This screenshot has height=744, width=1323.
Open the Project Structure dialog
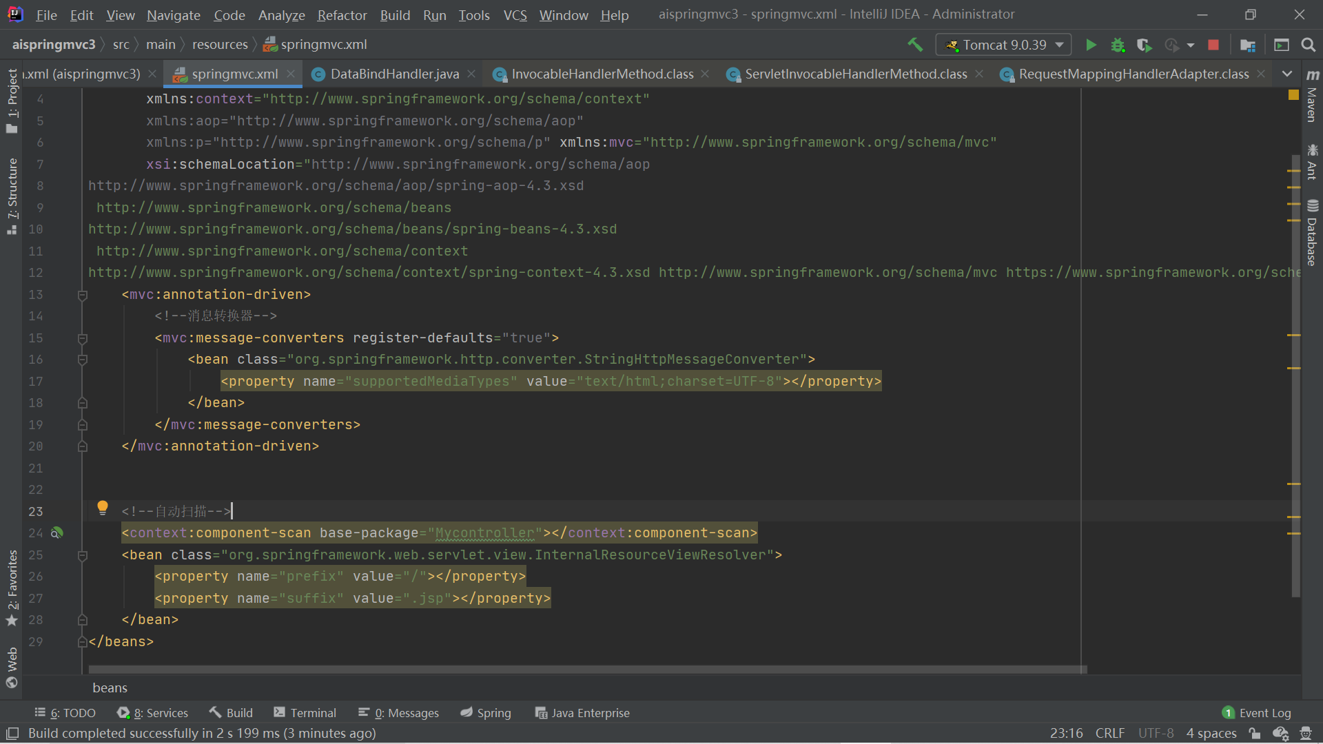(1247, 45)
